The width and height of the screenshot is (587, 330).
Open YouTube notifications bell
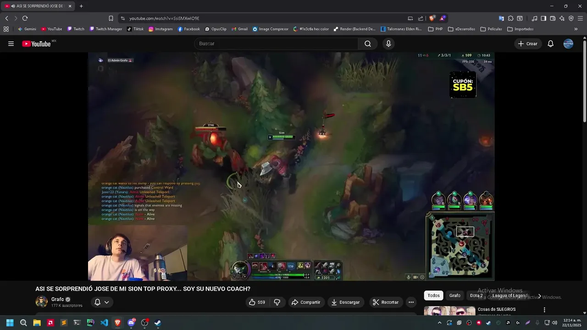(x=551, y=44)
